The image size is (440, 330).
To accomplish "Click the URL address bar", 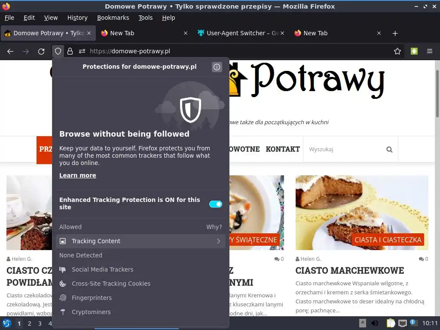I will [238, 51].
